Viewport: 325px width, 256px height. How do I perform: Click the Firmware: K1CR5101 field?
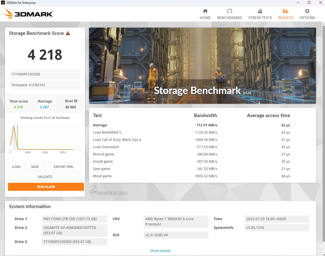[45, 85]
